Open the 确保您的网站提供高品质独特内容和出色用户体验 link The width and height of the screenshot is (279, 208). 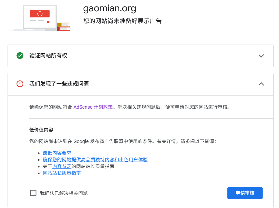(x=95, y=160)
